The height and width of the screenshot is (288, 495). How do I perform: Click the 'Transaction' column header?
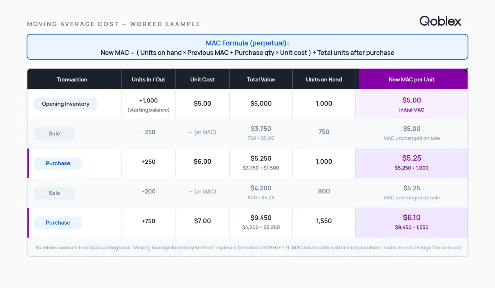coord(72,80)
